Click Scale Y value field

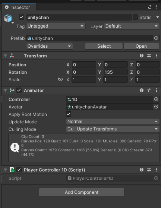[116, 80]
